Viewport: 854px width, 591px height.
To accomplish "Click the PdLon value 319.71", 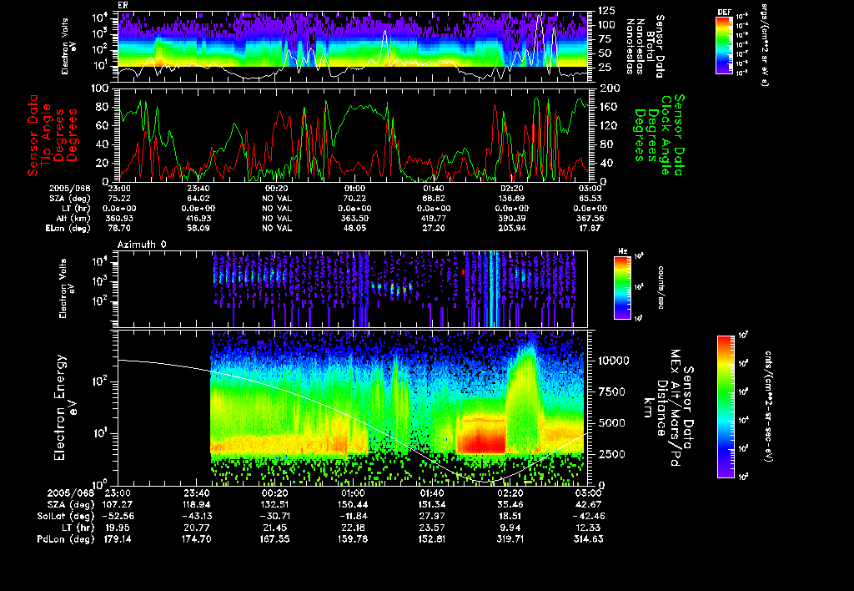I will point(510,539).
